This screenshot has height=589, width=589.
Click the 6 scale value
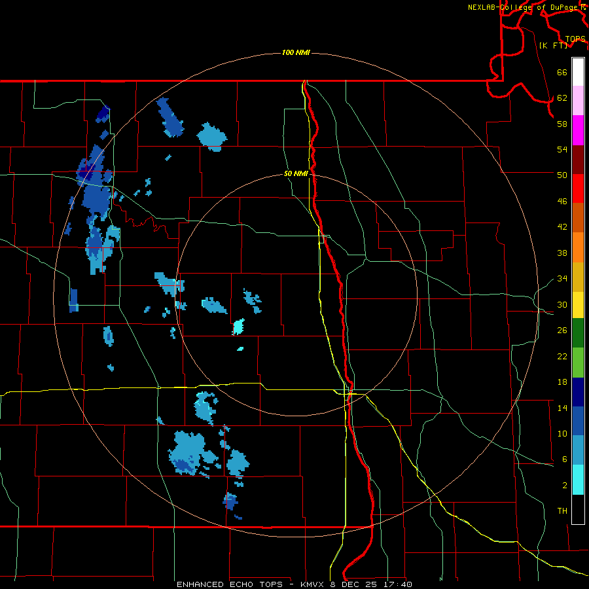pos(564,459)
